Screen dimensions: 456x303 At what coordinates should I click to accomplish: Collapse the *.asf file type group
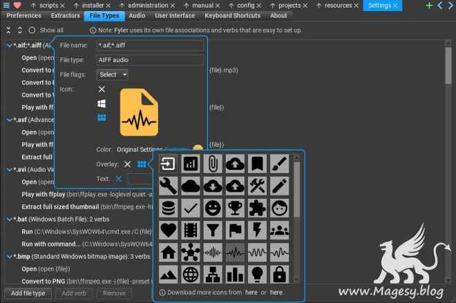9,119
